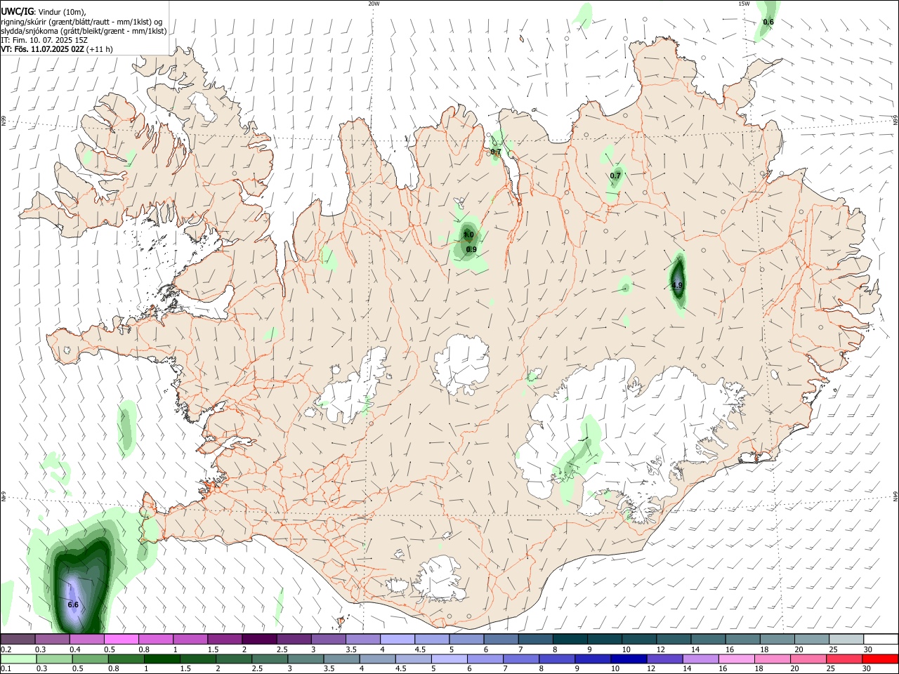Click the 6.6 precipitation value label
The width and height of the screenshot is (899, 674).
(73, 604)
